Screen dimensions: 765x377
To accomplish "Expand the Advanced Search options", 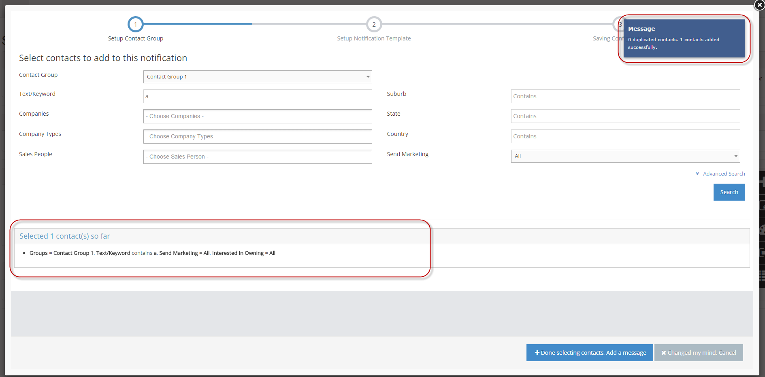I will click(723, 174).
